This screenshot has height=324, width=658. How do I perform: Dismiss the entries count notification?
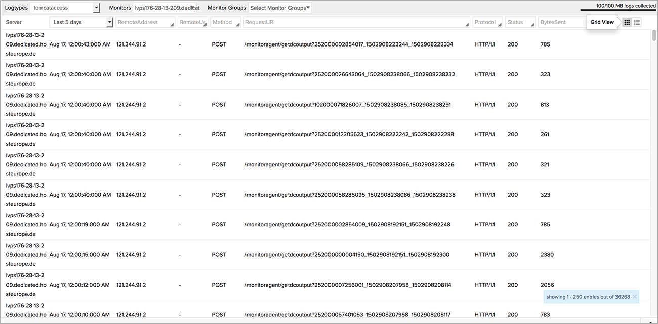coord(635,297)
